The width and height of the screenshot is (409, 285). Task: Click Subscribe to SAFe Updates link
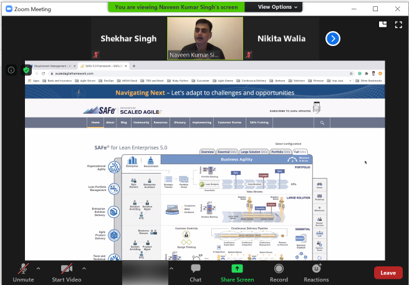(290, 111)
